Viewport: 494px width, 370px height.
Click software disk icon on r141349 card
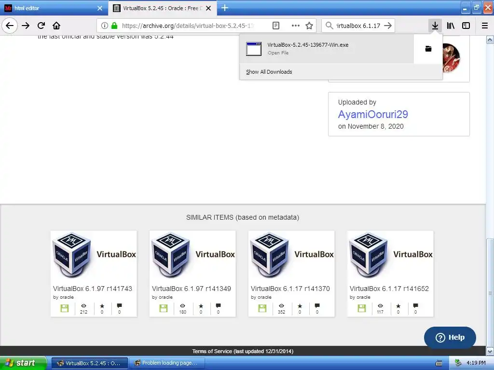[164, 308]
